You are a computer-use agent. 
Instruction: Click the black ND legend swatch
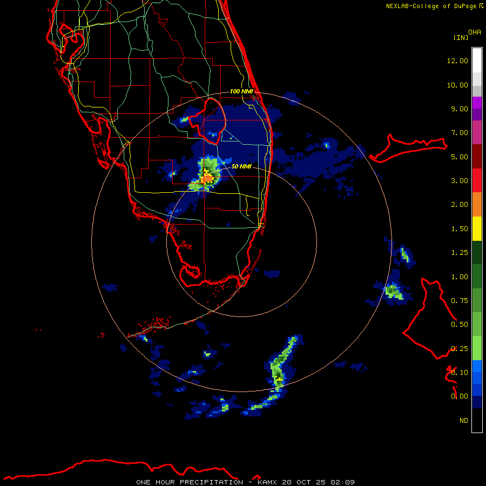(x=477, y=420)
